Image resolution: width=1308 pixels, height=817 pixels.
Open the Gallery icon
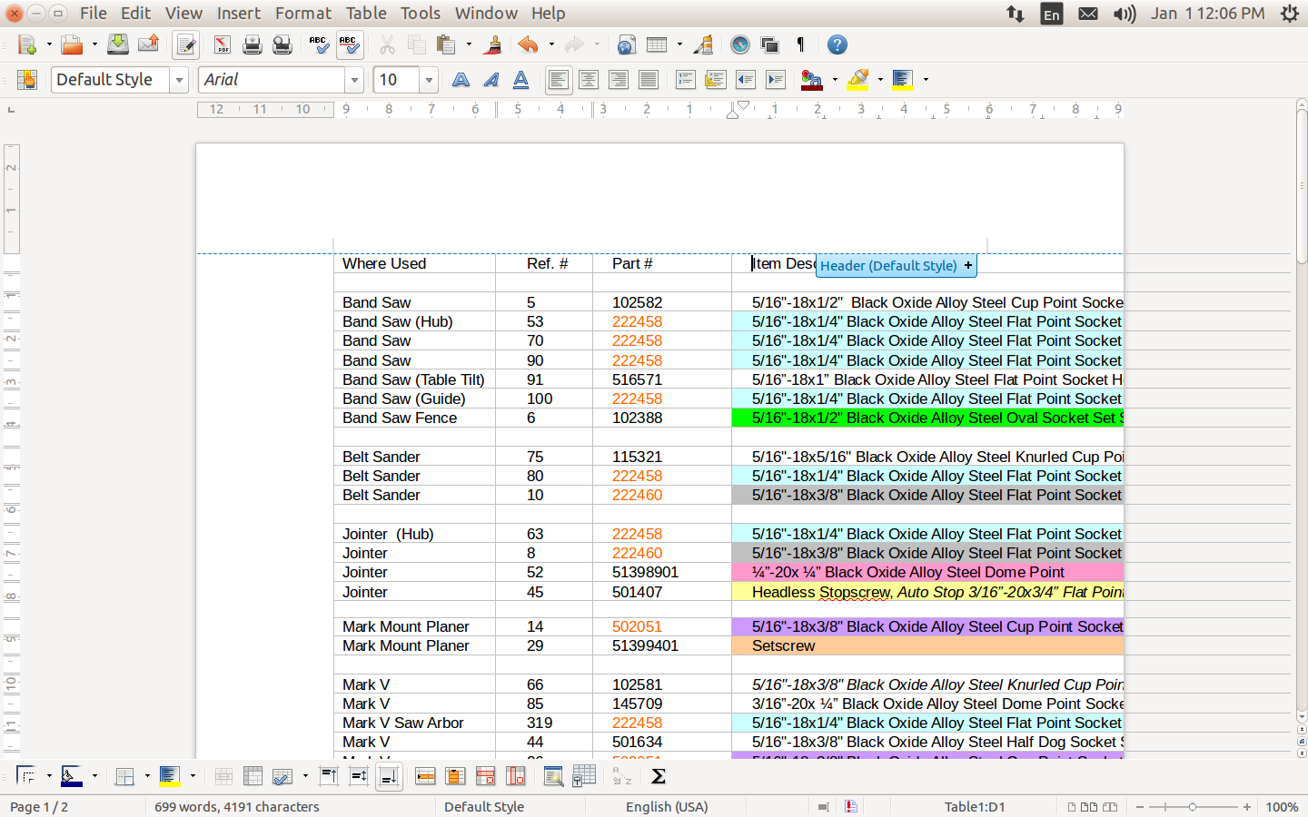(x=770, y=44)
